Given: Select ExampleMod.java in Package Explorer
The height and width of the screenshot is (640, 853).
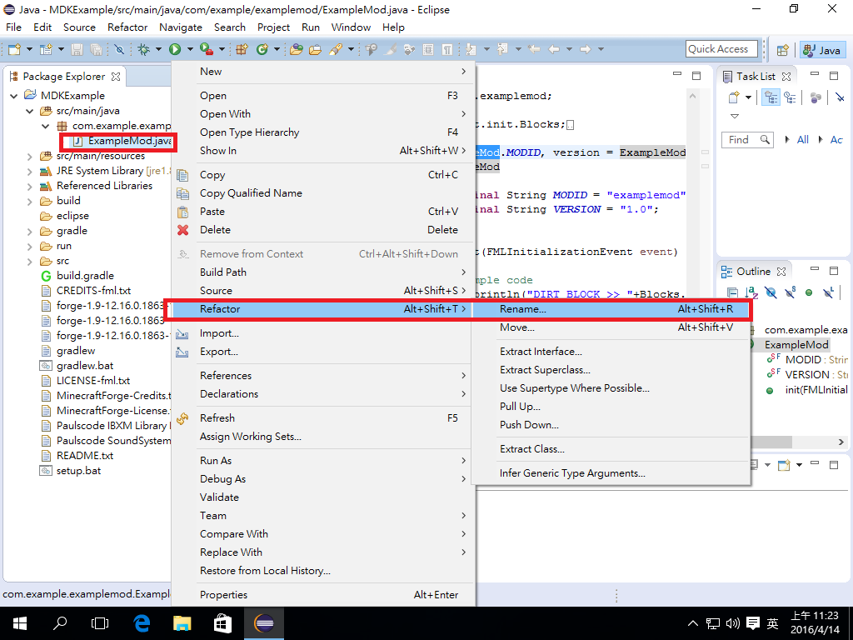Looking at the screenshot, I should pos(122,141).
